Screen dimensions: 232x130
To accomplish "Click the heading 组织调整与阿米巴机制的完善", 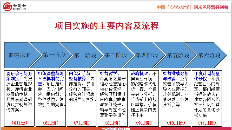I will point(51,78).
